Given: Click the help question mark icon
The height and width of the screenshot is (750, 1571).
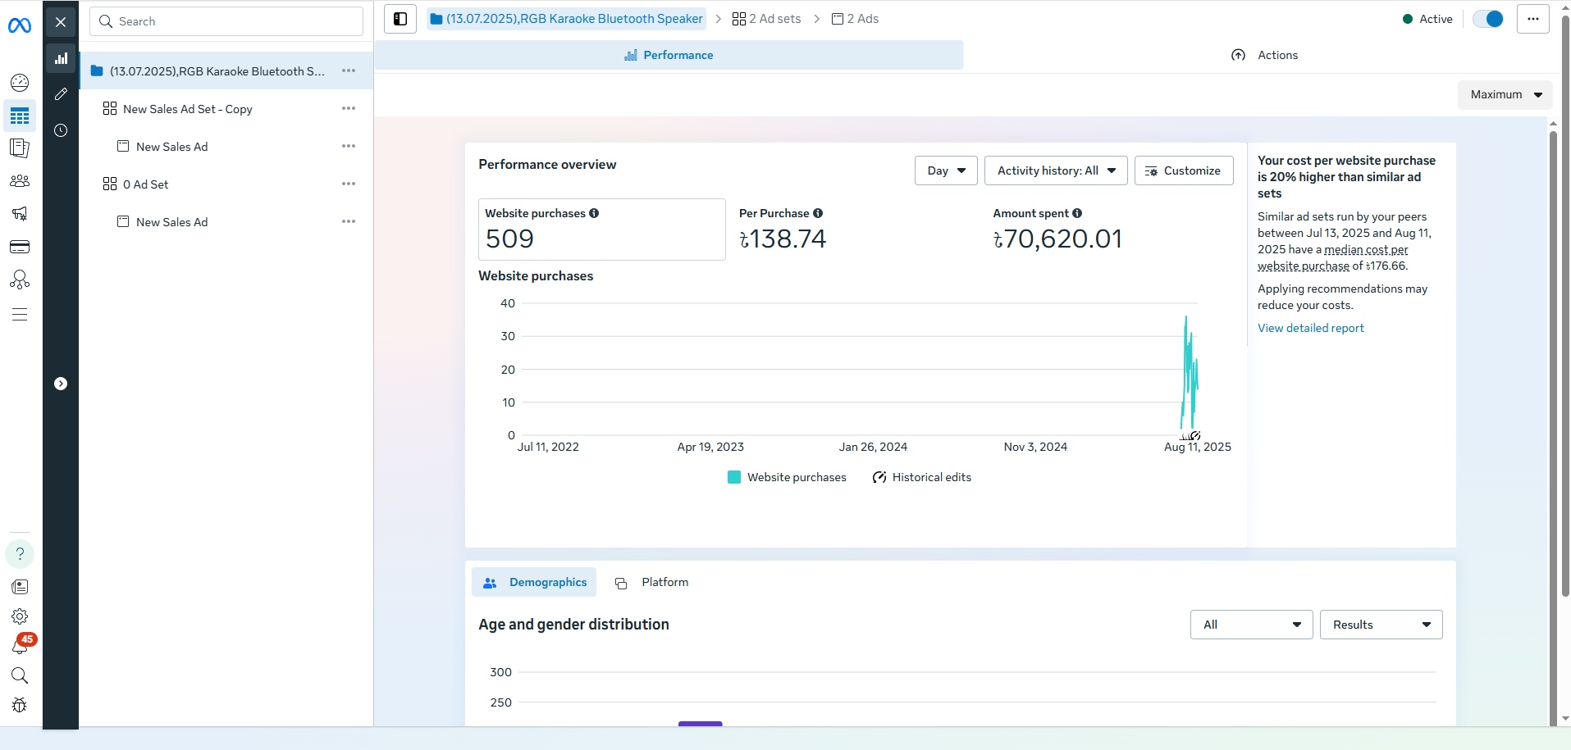Looking at the screenshot, I should click(20, 554).
